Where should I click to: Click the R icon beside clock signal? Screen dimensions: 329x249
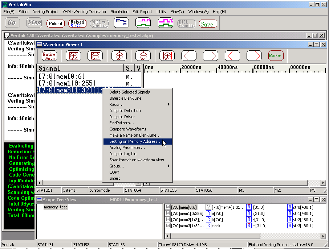(208, 225)
